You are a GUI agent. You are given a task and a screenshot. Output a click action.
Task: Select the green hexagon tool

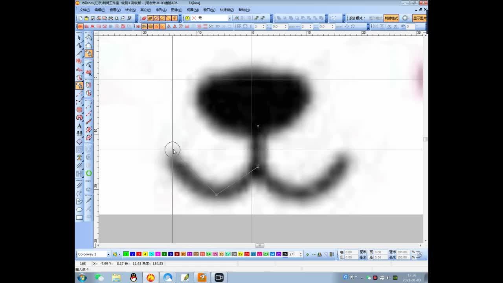tap(89, 173)
